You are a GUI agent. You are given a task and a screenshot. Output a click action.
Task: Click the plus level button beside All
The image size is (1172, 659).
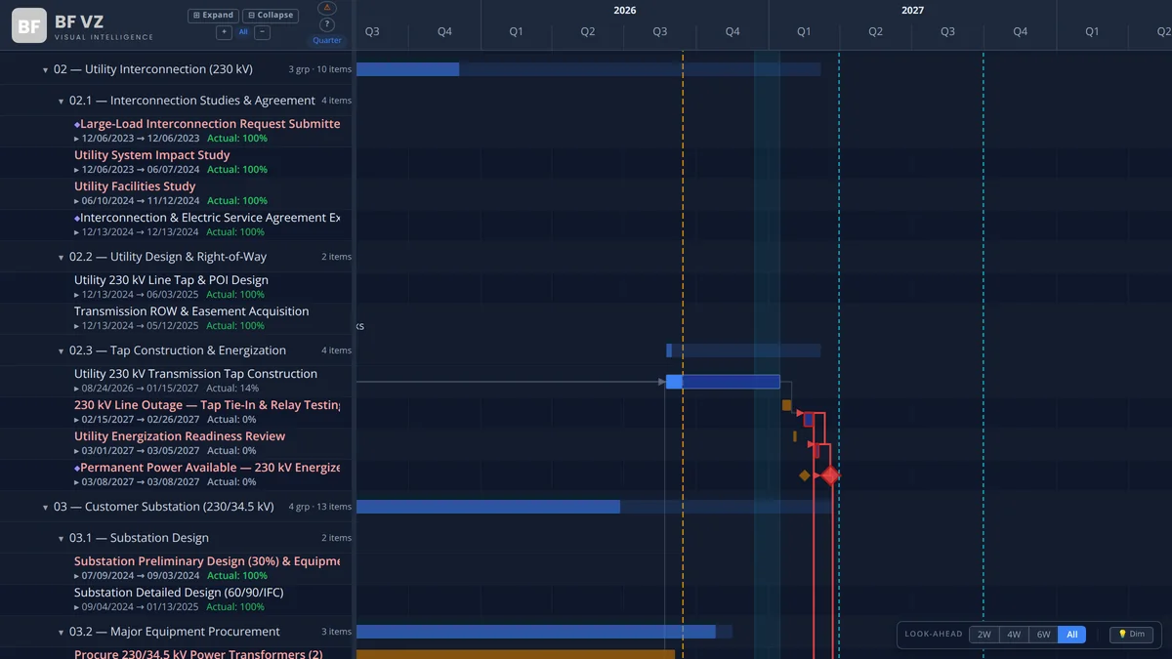[x=224, y=32]
